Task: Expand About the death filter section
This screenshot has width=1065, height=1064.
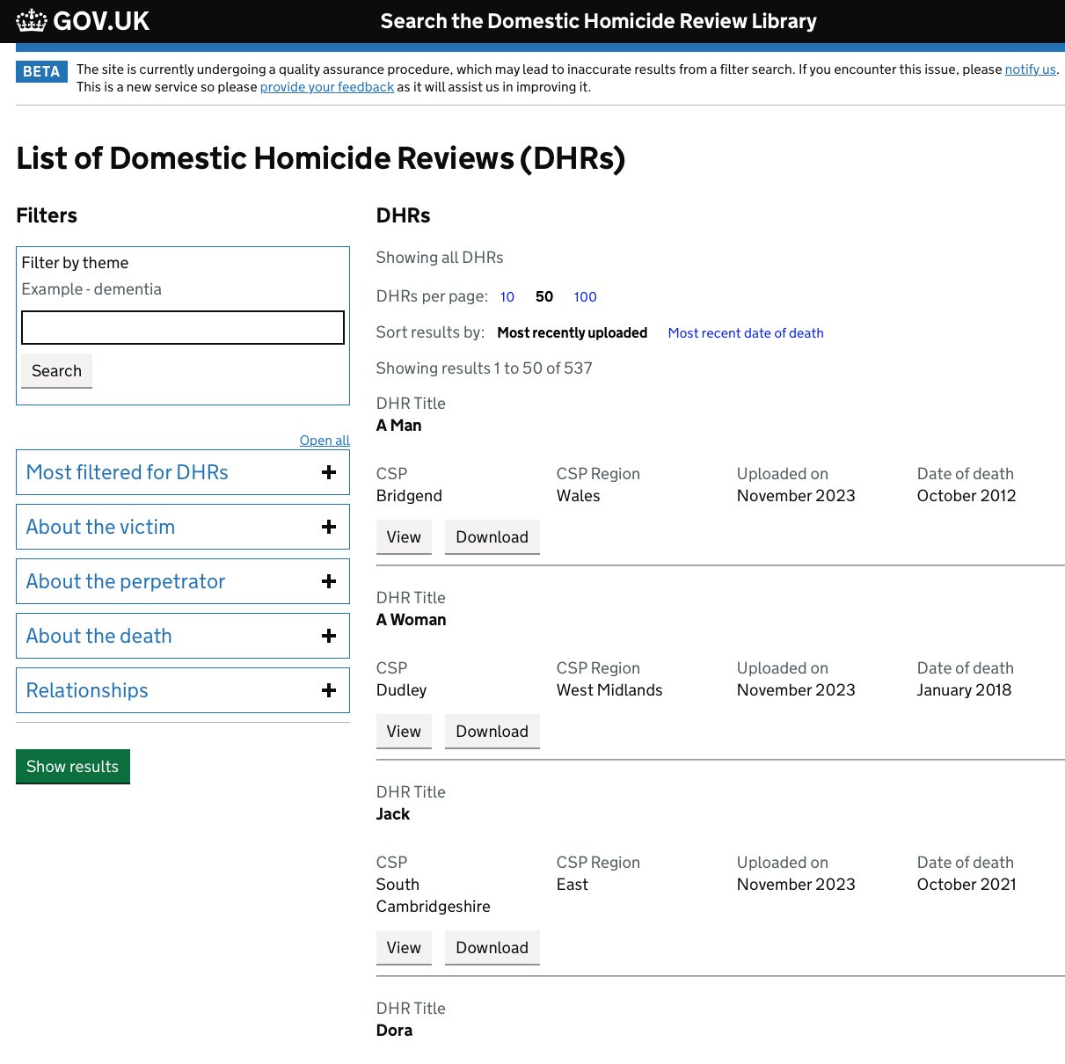Action: click(x=183, y=636)
